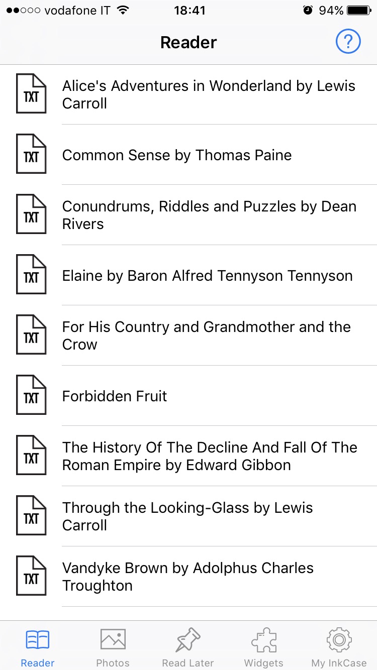Tap the help question mark icon
Viewport: 377px width, 670px height.
[x=348, y=42]
